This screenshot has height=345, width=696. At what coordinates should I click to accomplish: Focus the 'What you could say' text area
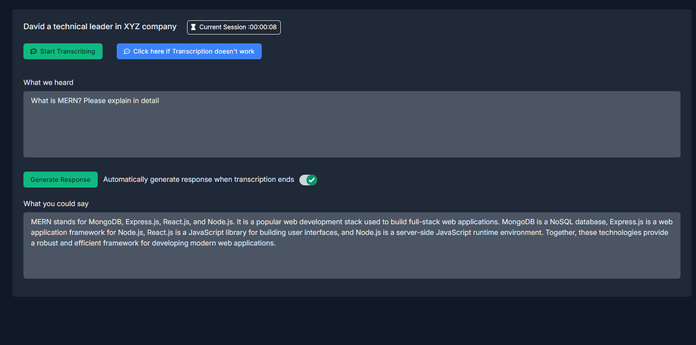pyautogui.click(x=352, y=245)
